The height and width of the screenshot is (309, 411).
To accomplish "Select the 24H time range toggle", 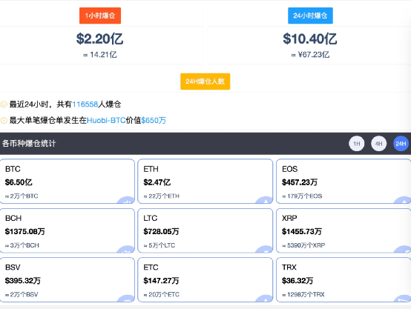I will pyautogui.click(x=401, y=144).
